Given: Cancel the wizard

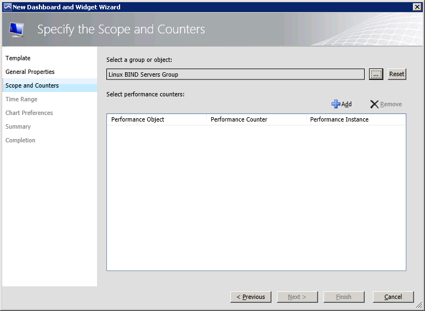Looking at the screenshot, I should 393,297.
